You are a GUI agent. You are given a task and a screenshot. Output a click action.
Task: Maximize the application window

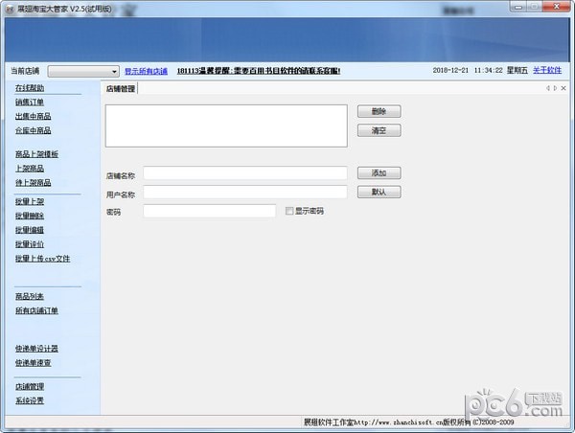(535, 7)
